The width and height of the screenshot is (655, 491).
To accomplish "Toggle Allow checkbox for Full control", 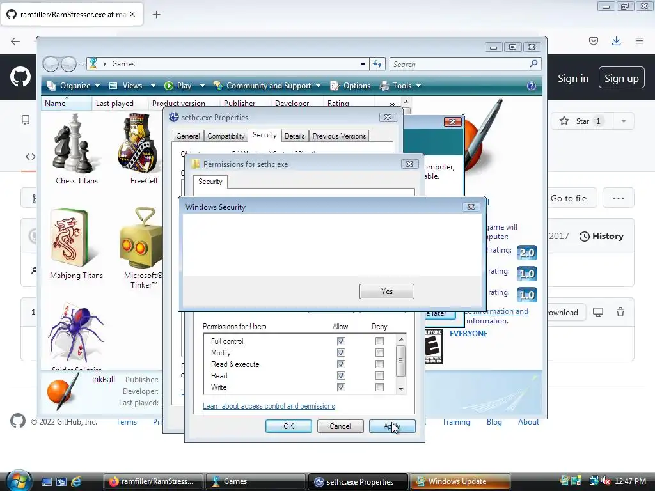I will click(x=341, y=341).
